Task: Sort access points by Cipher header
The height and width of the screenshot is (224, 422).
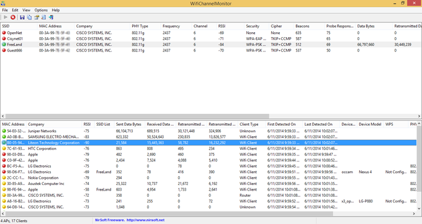Action: pyautogui.click(x=281, y=26)
